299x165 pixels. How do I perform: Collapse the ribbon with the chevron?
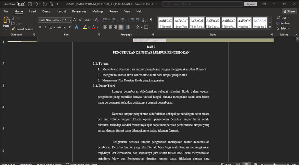click(x=296, y=35)
